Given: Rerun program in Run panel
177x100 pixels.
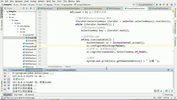Looking at the screenshot, I should (x=5, y=73).
